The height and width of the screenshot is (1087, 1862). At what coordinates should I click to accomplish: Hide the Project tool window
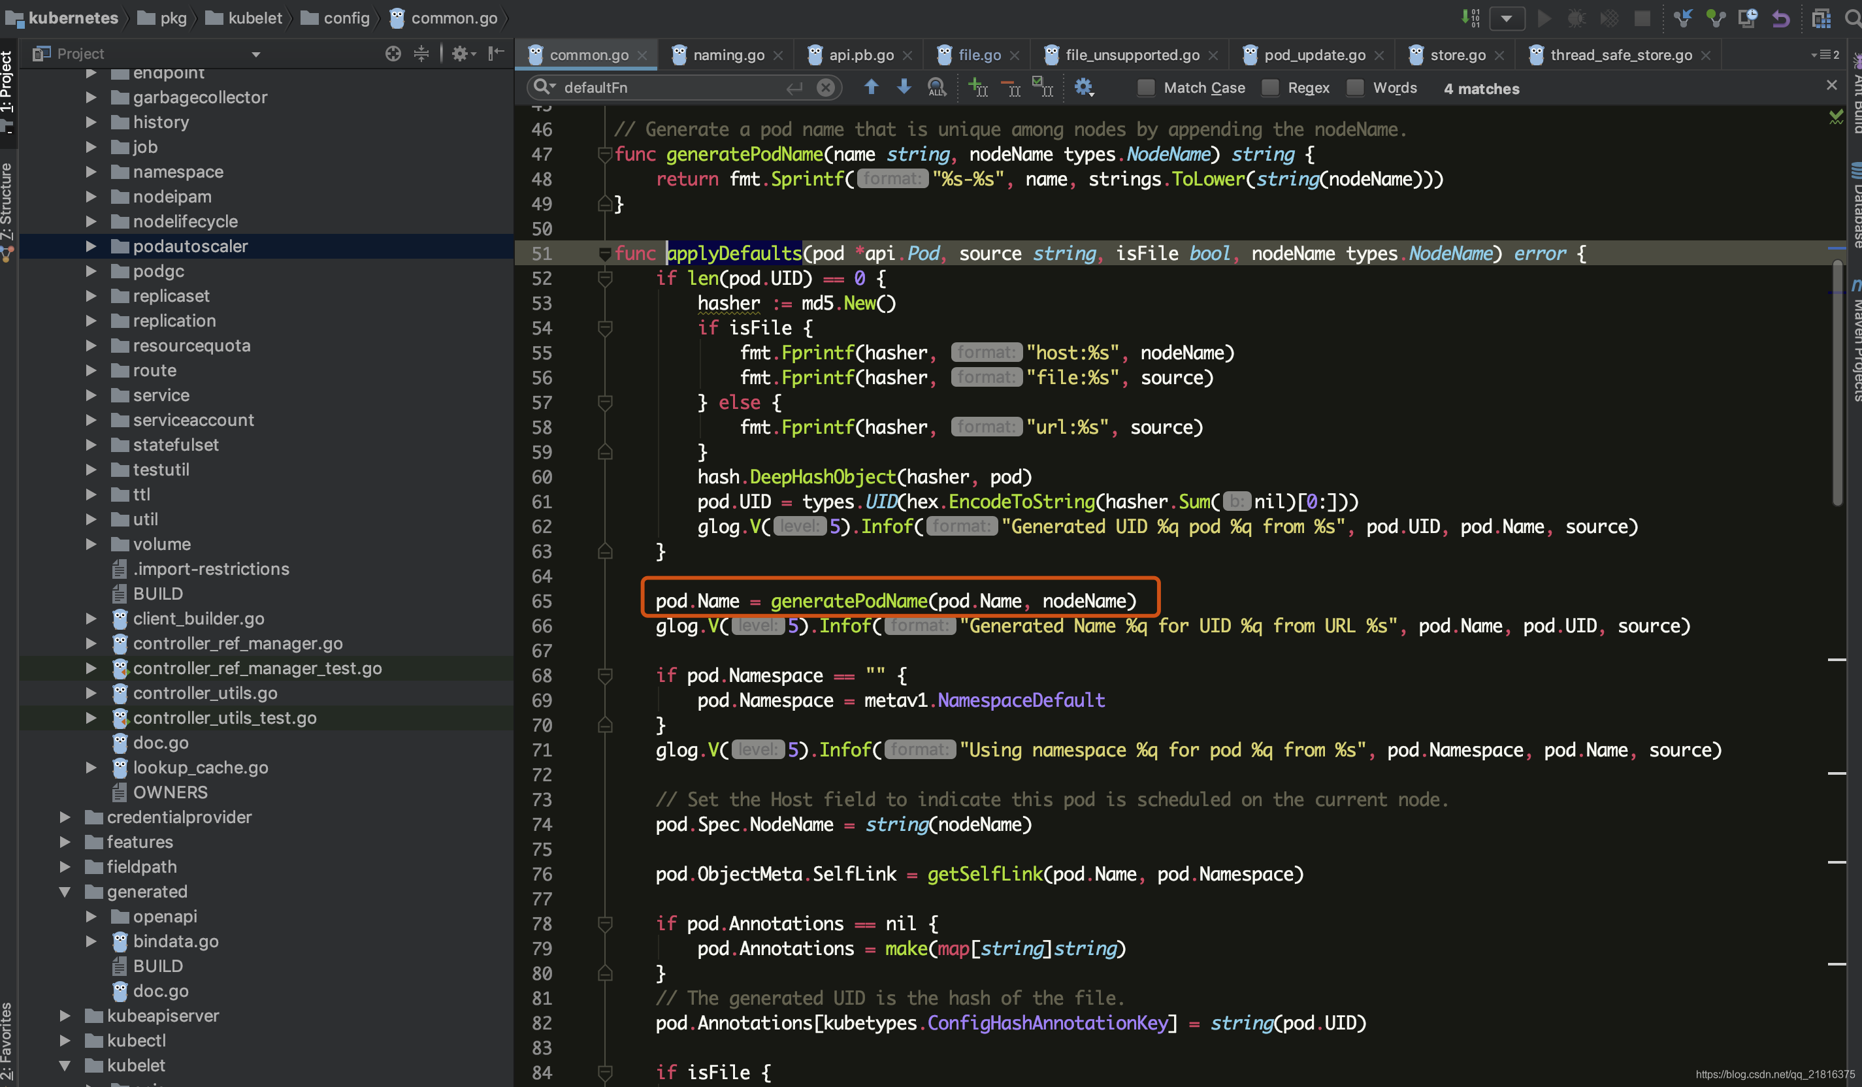496,53
